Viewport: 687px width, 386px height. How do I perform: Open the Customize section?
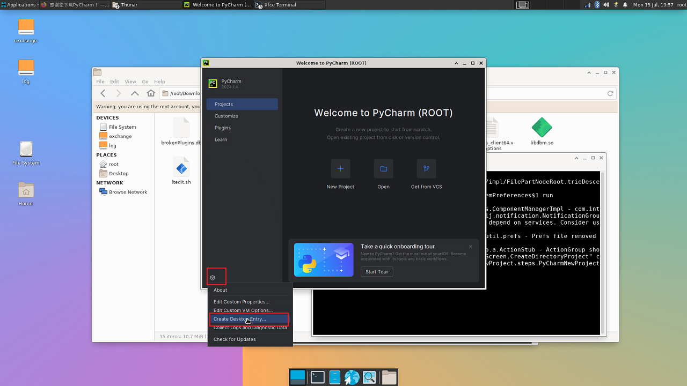click(226, 116)
